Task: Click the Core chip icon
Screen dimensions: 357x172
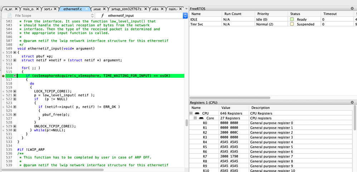Action: (201, 118)
